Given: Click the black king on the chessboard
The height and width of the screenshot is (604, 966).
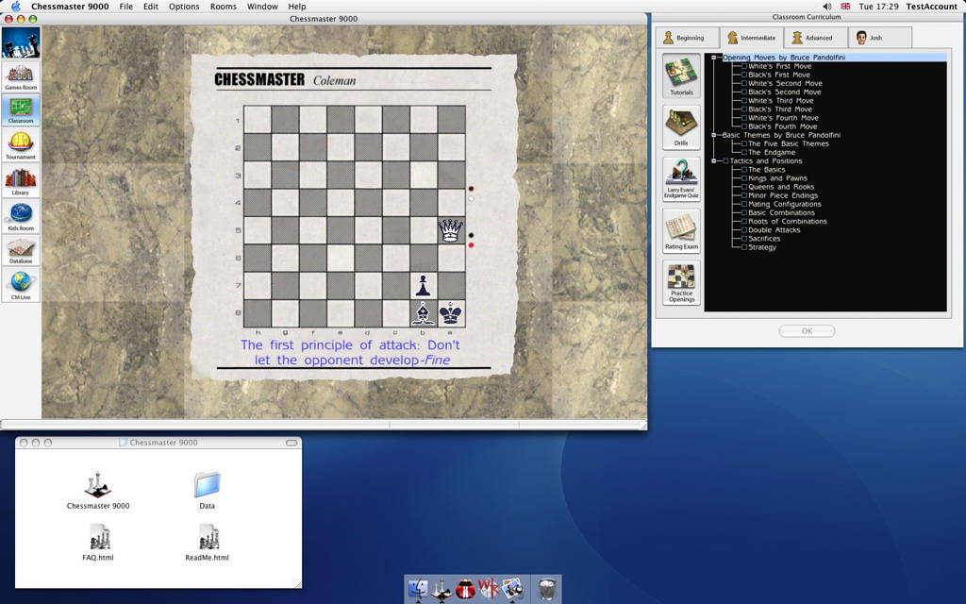Looking at the screenshot, I should (x=450, y=313).
